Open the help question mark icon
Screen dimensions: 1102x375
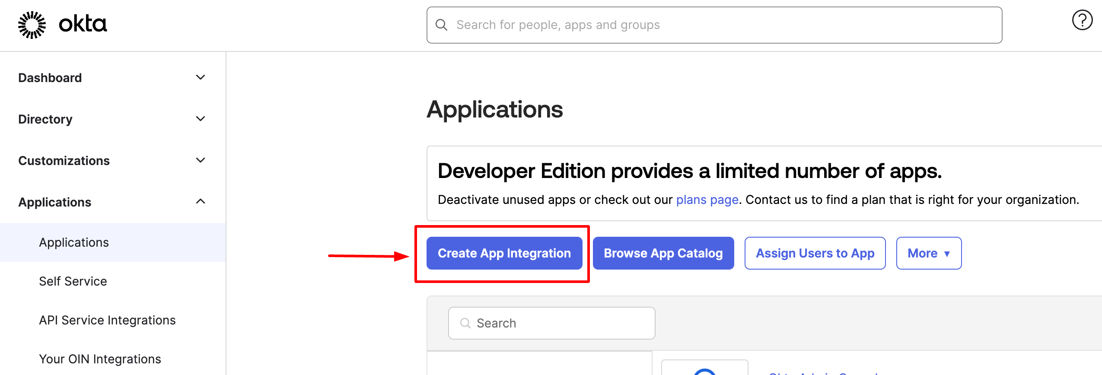coord(1082,20)
